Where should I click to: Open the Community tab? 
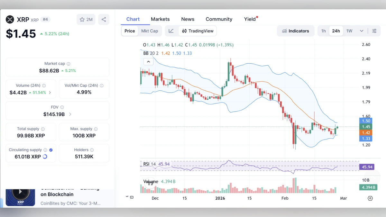[219, 19]
